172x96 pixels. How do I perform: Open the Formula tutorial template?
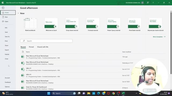click(x=93, y=24)
